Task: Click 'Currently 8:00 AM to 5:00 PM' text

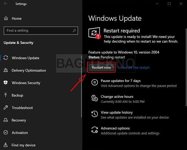Action: (x=123, y=102)
